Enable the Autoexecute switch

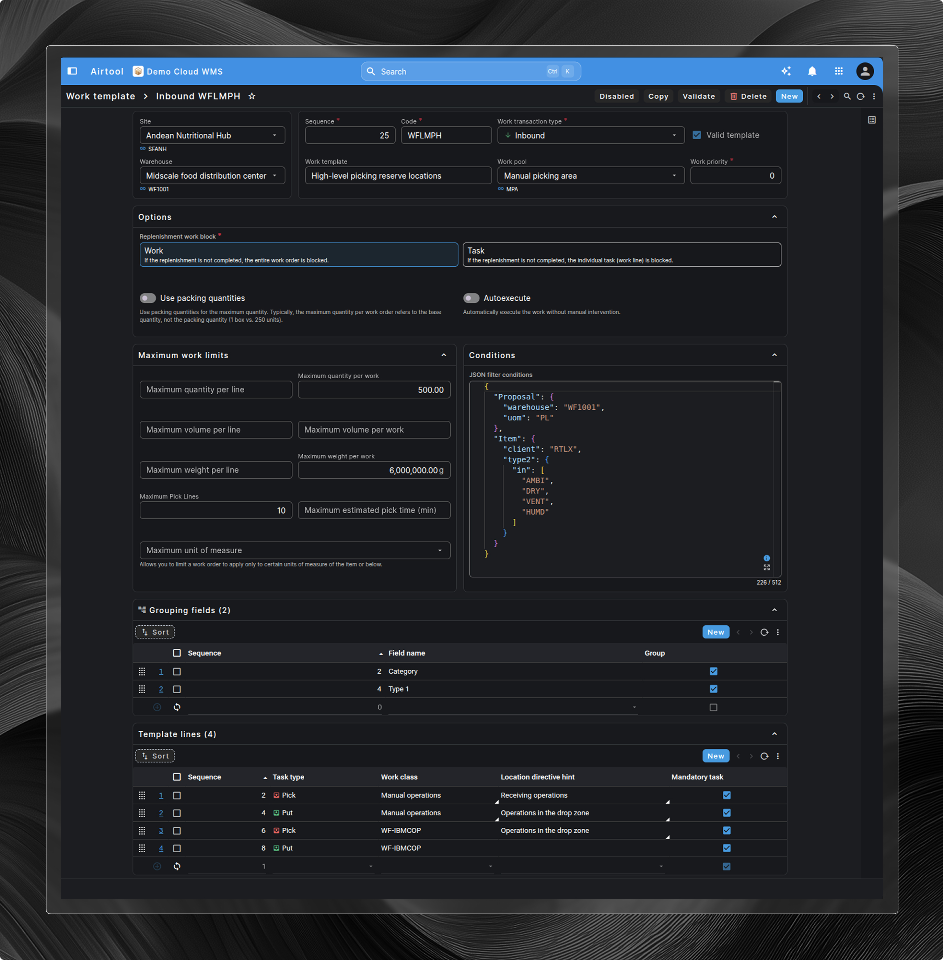[x=471, y=298]
